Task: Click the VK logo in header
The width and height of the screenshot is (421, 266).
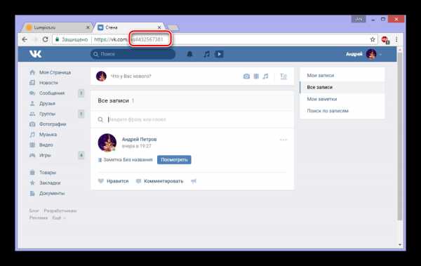Action: tap(36, 54)
